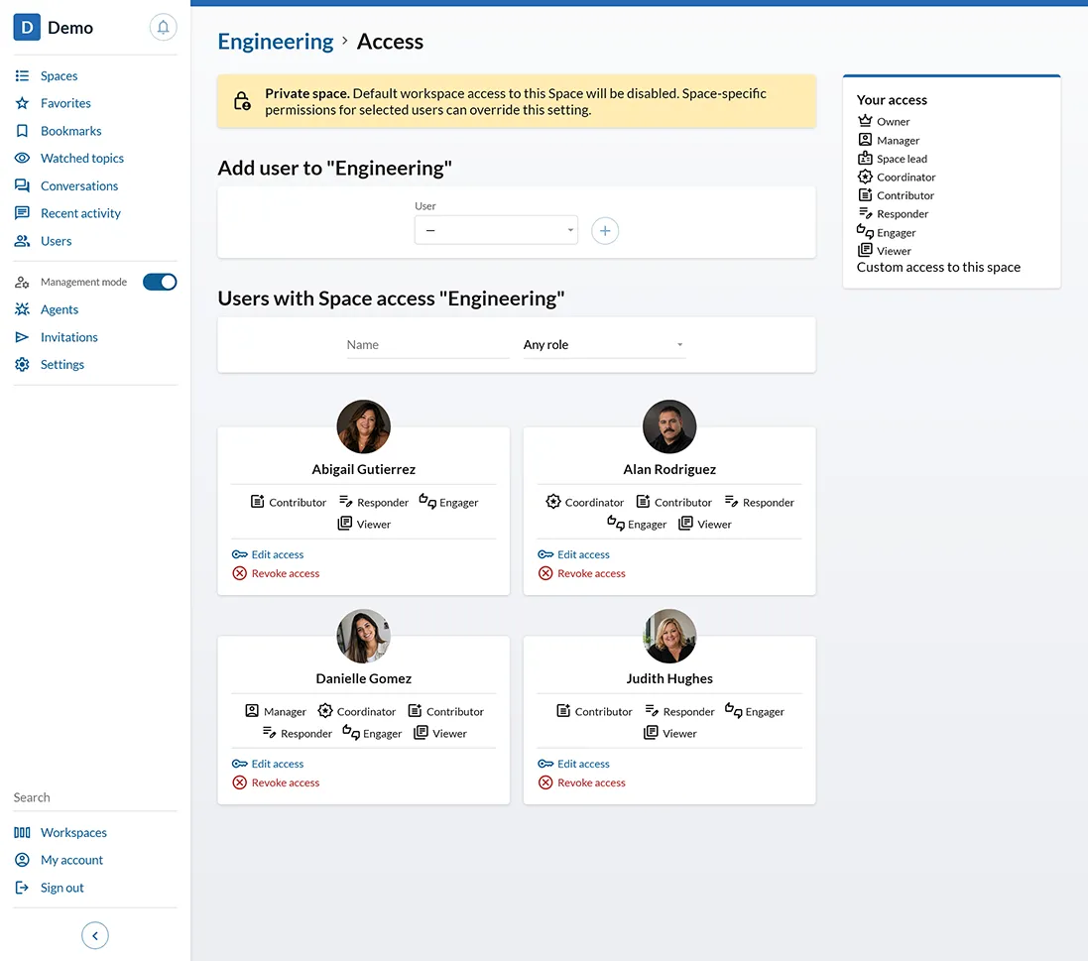The height and width of the screenshot is (961, 1088).
Task: Click My account link
Action: pos(71,861)
